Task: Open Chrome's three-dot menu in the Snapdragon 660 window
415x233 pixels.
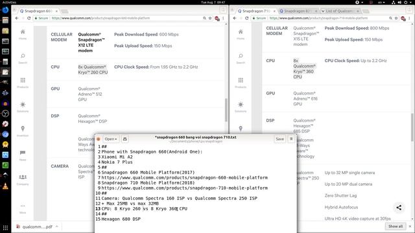Action: click(223, 18)
